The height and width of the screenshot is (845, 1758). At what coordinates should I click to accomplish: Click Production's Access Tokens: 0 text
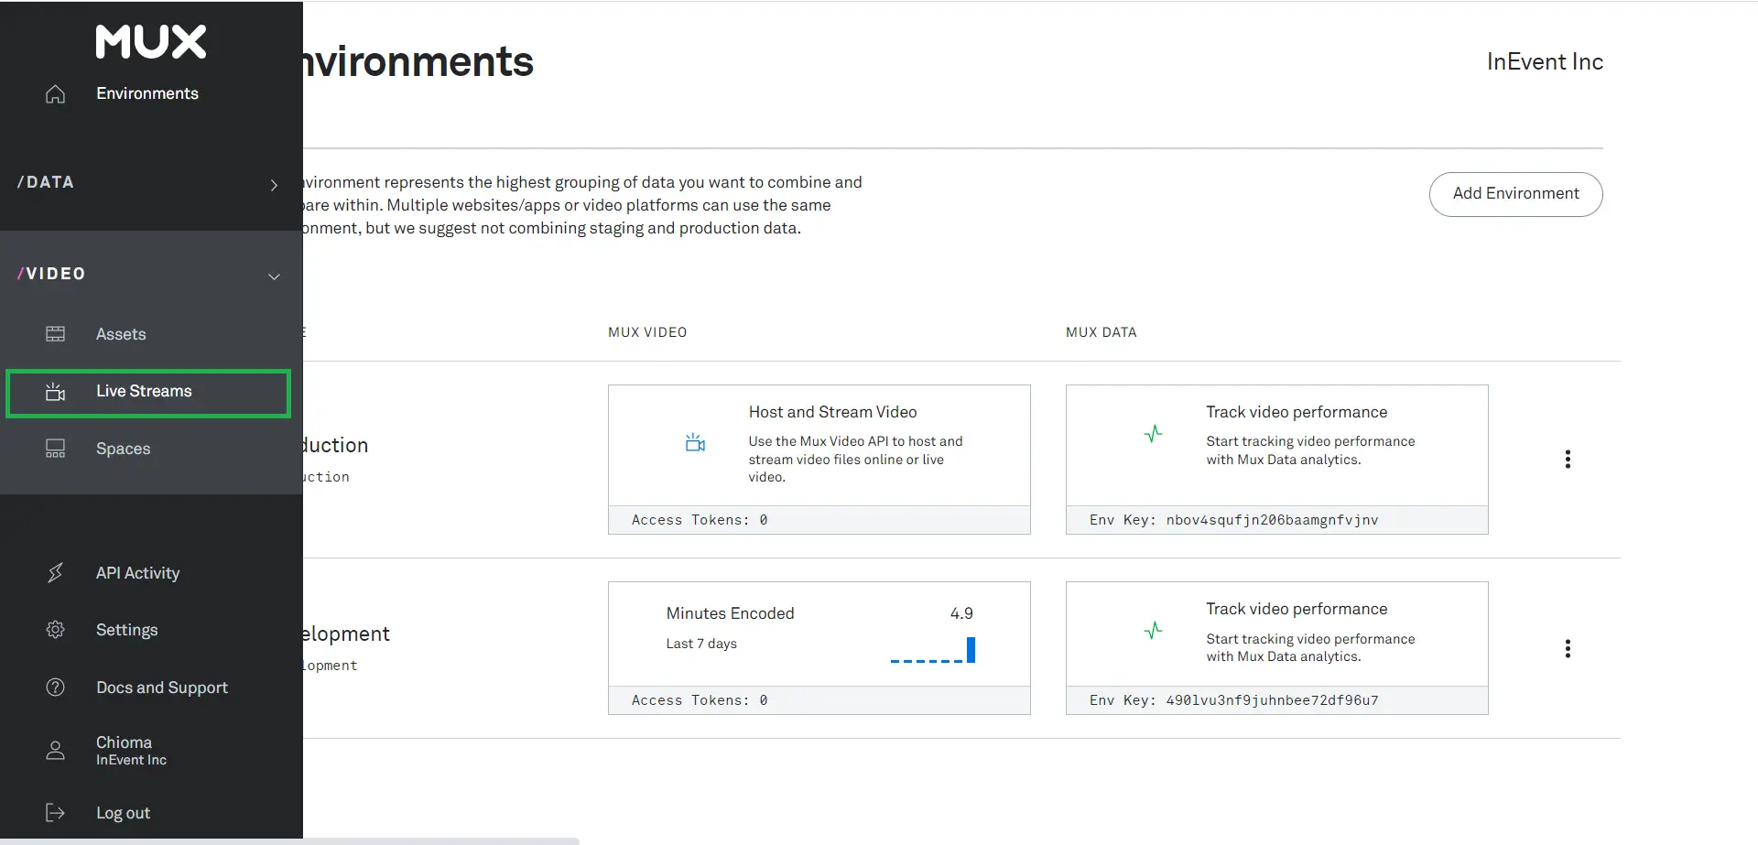[x=700, y=520]
